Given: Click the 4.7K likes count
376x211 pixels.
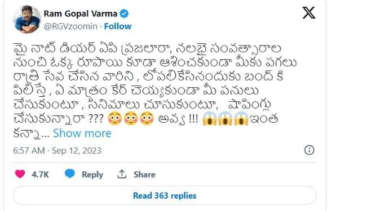Looking at the screenshot, I should [x=40, y=174].
